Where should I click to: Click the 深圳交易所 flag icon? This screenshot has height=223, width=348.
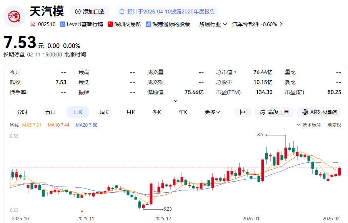[110, 24]
